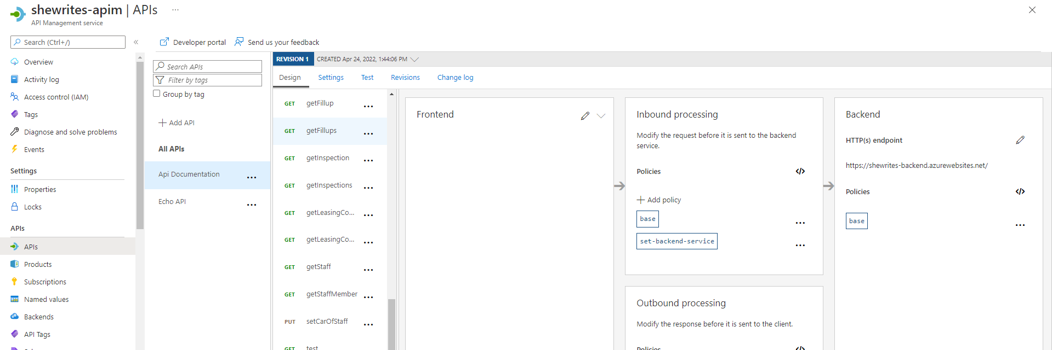Open ellipsis menu for getFillup operation
The image size is (1052, 350).
368,106
